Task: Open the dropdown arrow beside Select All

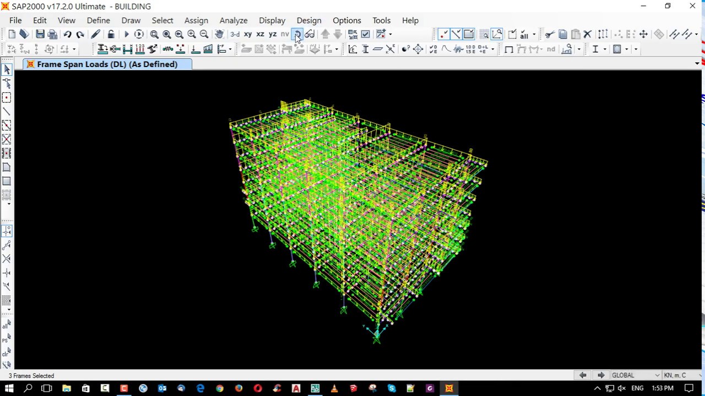Action: tap(533, 34)
